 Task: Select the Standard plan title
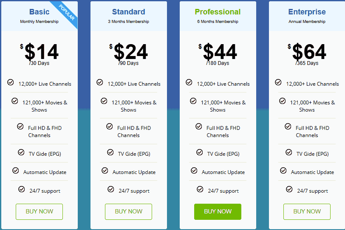click(x=128, y=12)
